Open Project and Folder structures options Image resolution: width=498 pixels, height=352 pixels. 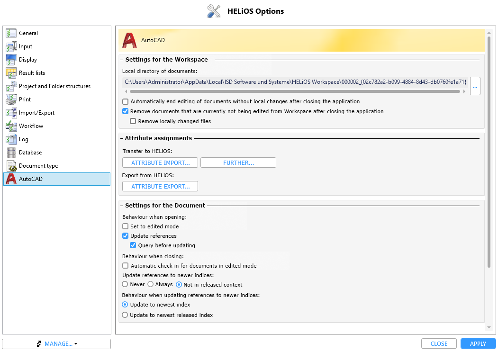click(57, 86)
